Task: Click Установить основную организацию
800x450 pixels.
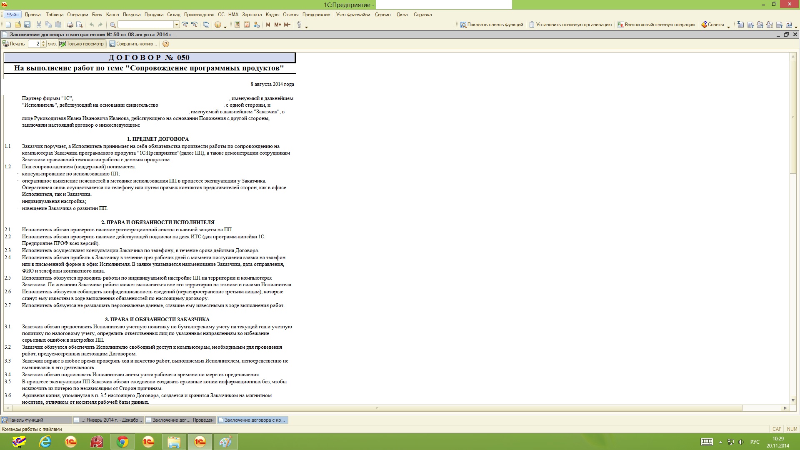Action: pyautogui.click(x=570, y=25)
